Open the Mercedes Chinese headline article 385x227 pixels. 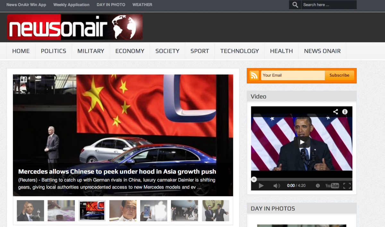117,172
